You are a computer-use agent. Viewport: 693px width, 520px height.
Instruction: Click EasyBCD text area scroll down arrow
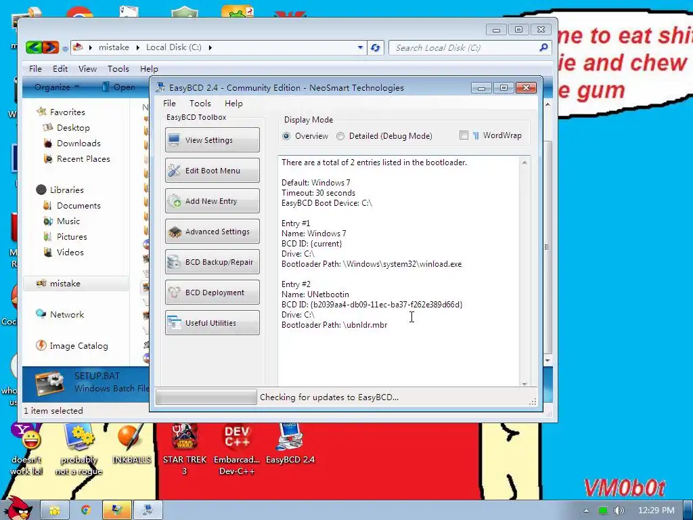pyautogui.click(x=524, y=383)
